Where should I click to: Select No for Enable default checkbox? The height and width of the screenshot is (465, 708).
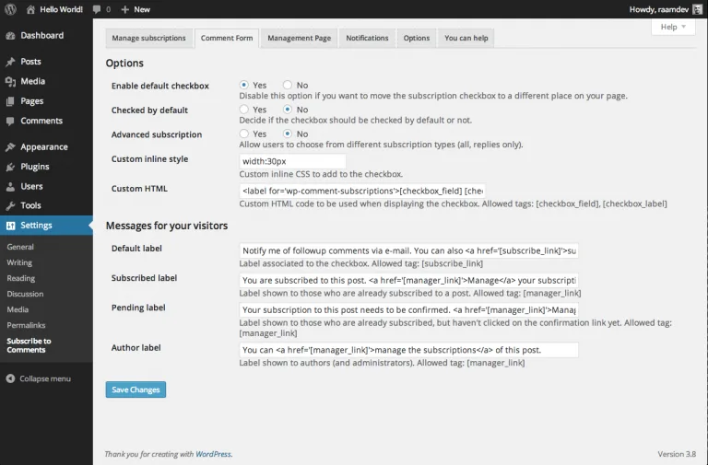pos(289,86)
